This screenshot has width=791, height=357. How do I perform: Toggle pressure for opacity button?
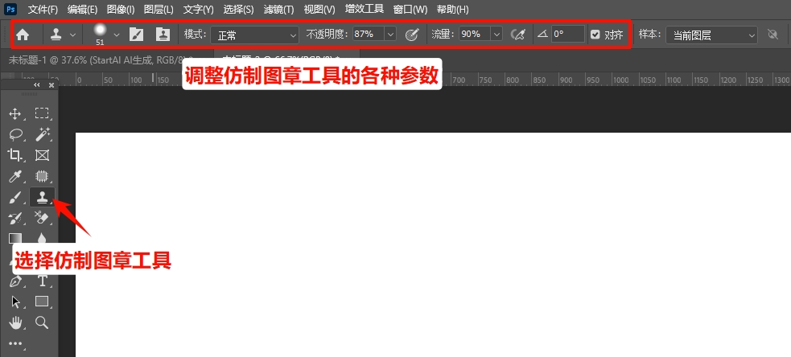[x=412, y=35]
